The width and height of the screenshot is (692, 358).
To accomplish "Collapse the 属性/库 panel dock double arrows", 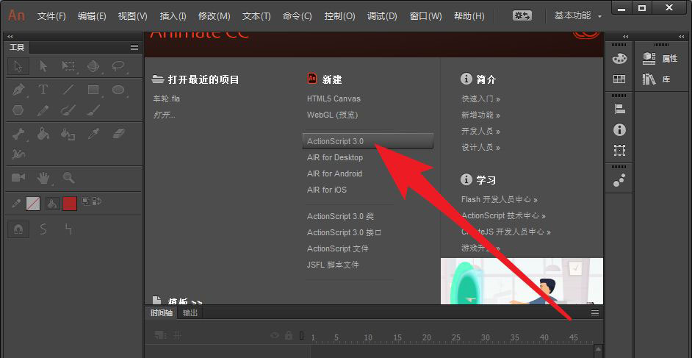I will (682, 37).
